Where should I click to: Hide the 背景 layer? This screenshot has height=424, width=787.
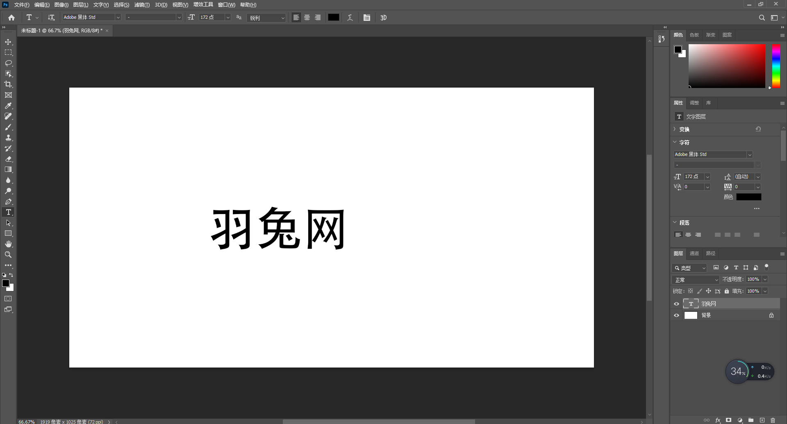tap(677, 315)
